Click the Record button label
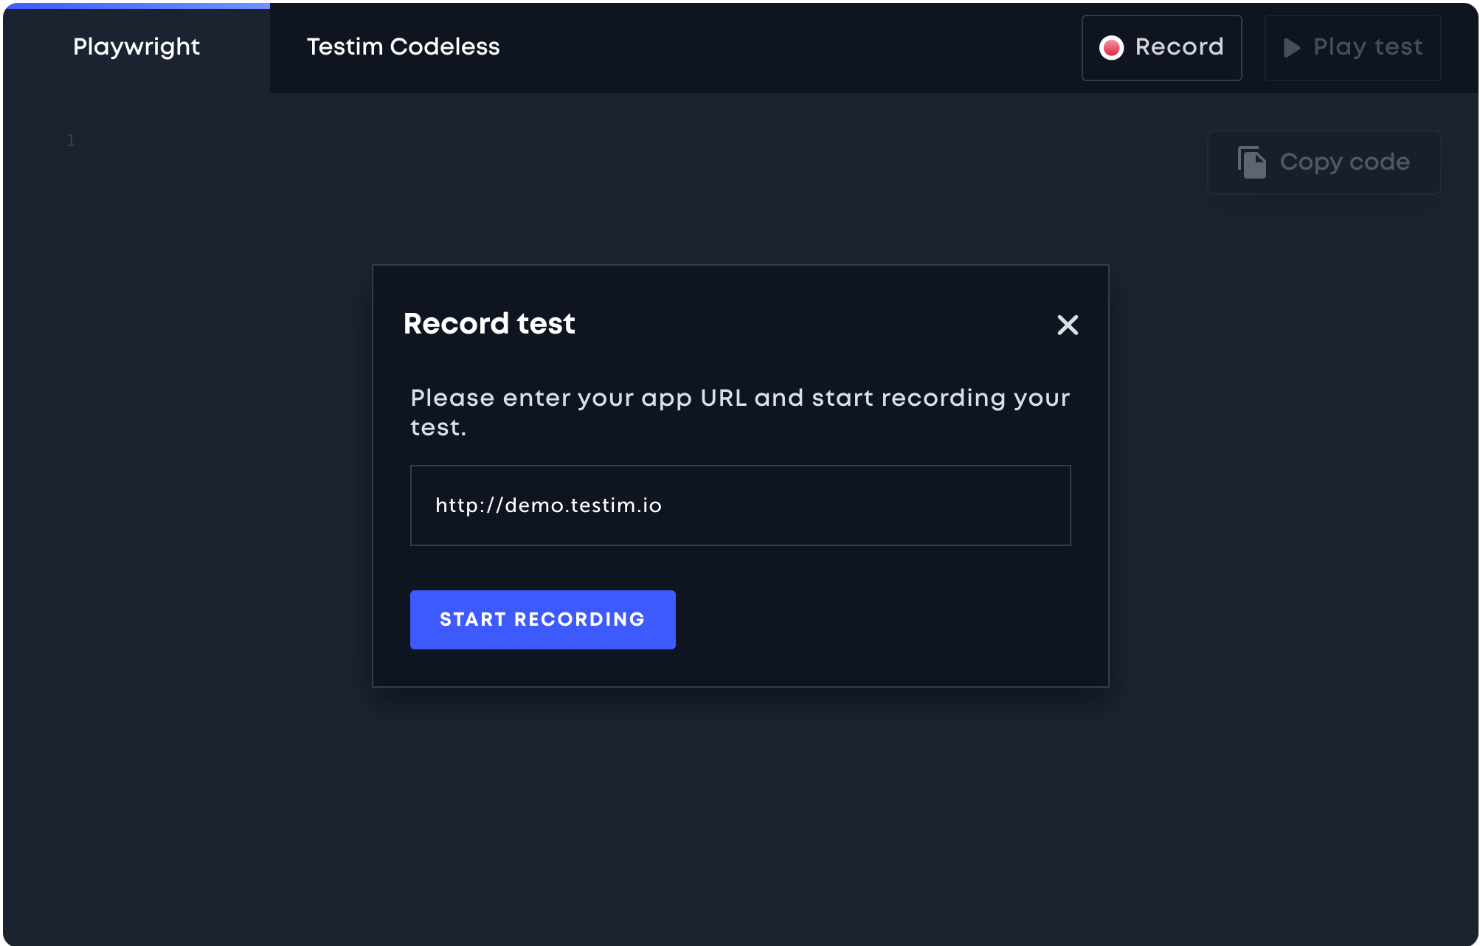1480x946 pixels. [x=1179, y=47]
